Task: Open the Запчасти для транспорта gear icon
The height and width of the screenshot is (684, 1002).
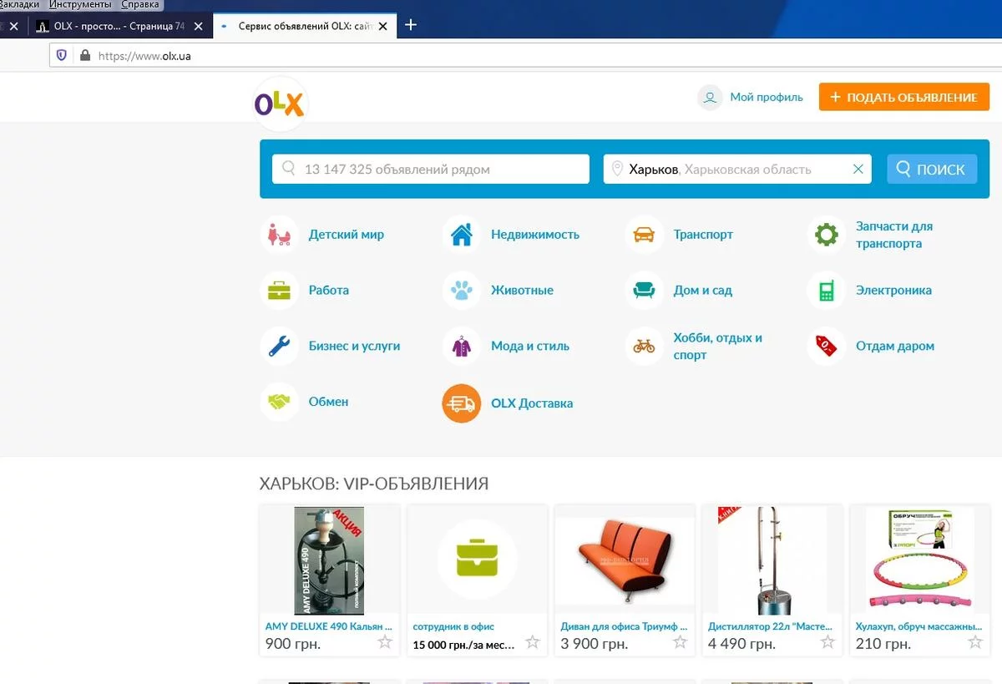Action: click(827, 235)
